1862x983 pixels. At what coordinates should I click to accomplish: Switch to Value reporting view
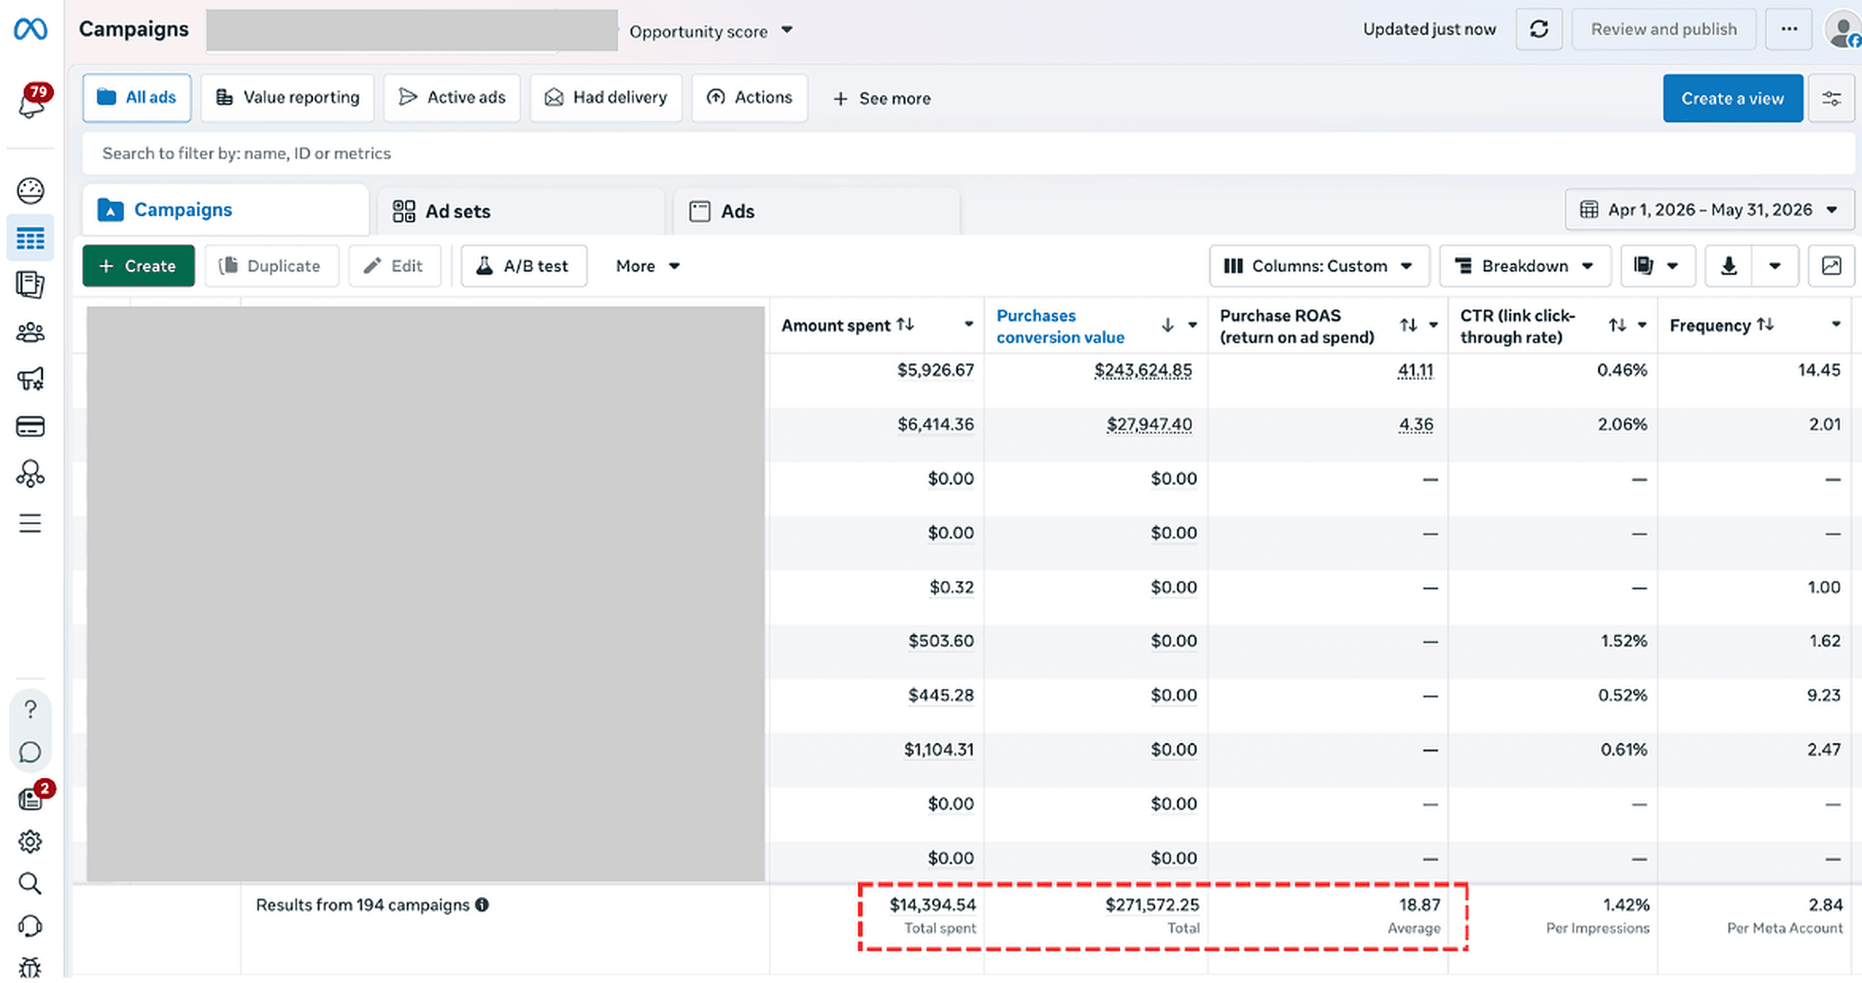click(x=288, y=98)
